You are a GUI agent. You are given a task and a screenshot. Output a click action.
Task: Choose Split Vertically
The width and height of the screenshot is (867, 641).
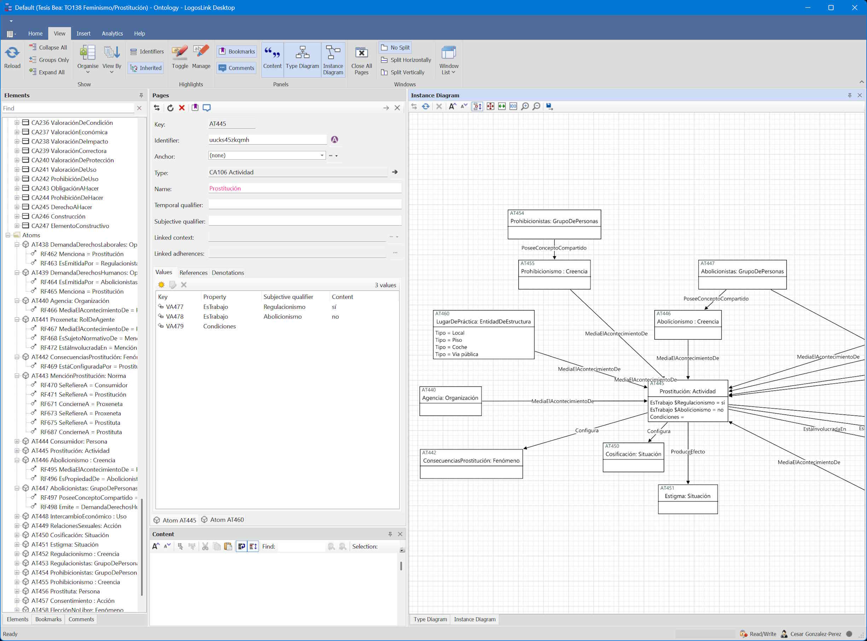coord(403,72)
